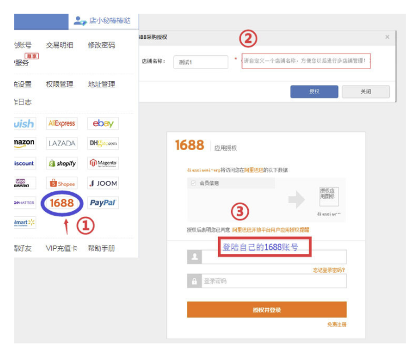
Task: Select the DHgate.com platform logo
Action: point(103,143)
